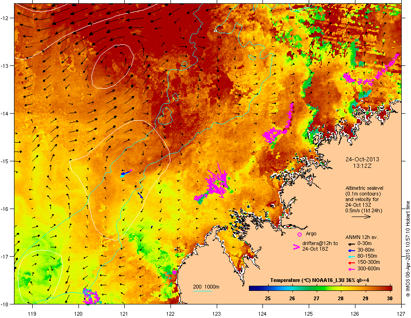The height and width of the screenshot is (318, 411).
Task: Click the '80-150m' depth label
Action: (x=367, y=256)
